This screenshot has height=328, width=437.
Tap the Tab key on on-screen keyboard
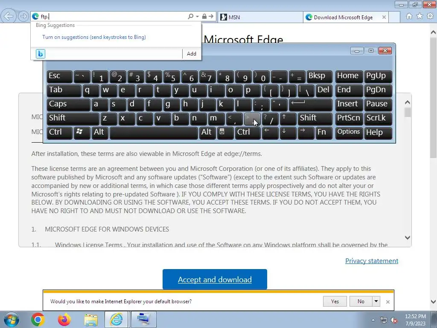[64, 91]
